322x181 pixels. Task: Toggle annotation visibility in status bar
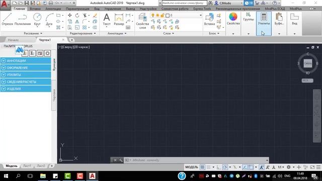(x=262, y=167)
